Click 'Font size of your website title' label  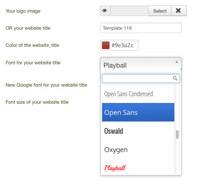tap(37, 102)
